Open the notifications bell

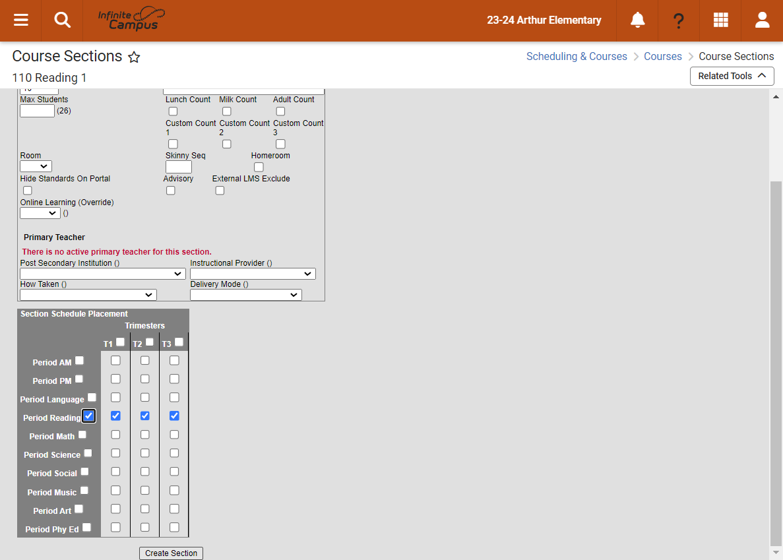637,20
